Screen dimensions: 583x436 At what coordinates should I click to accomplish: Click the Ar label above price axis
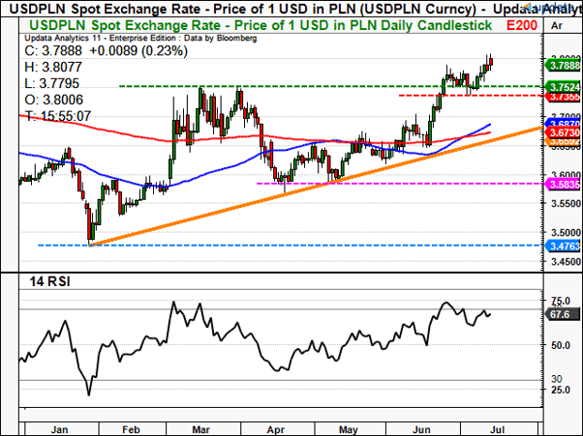[557, 25]
